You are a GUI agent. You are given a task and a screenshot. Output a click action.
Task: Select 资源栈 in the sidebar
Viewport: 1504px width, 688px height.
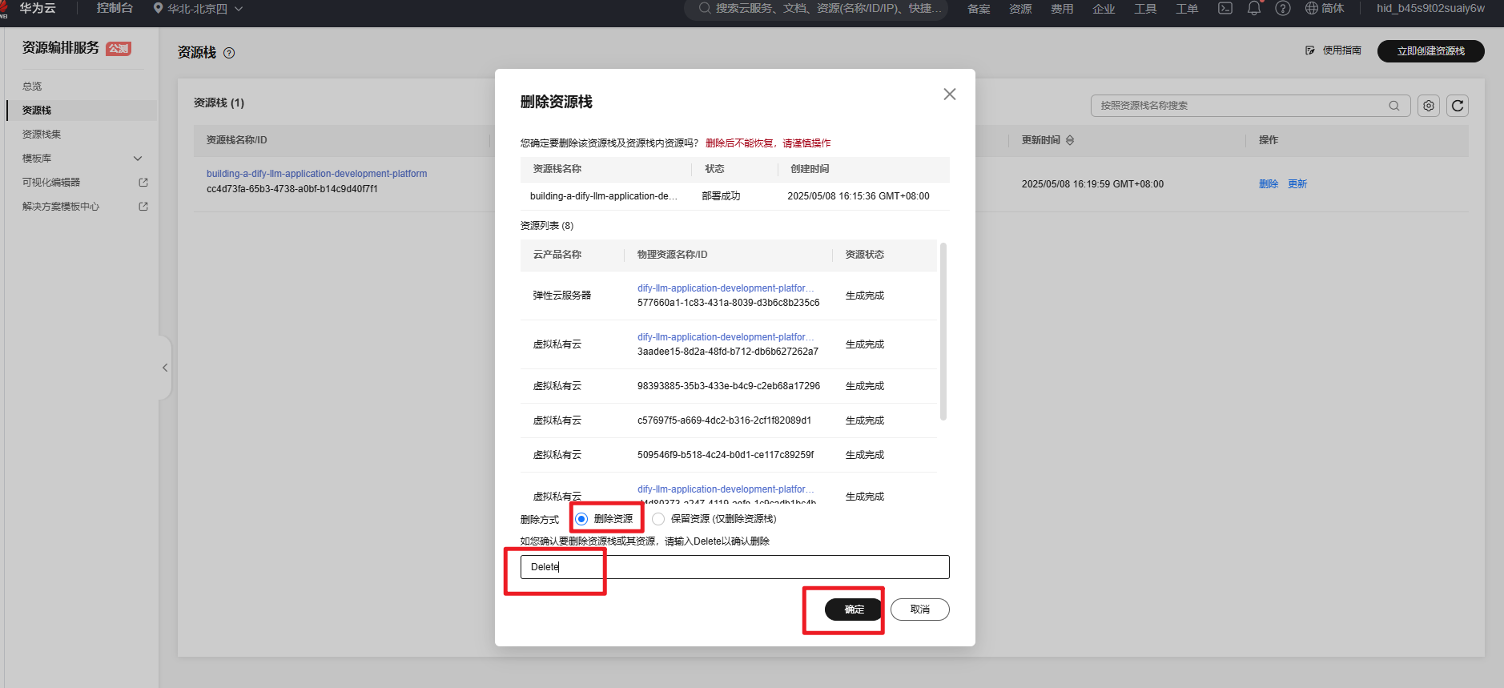click(x=37, y=111)
